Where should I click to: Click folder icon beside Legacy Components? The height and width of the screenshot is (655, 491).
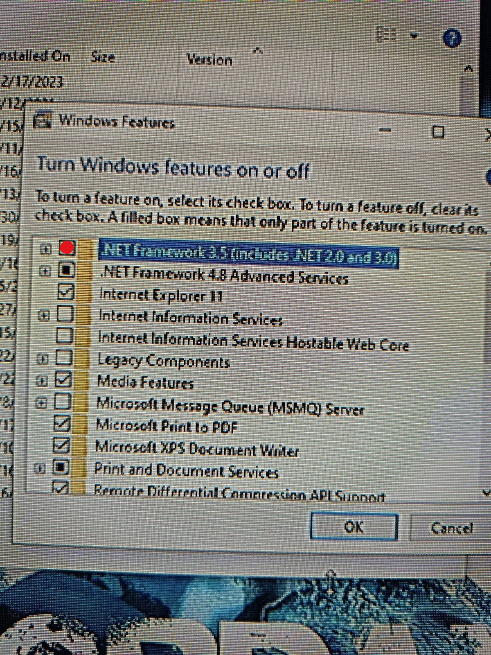[x=81, y=359]
